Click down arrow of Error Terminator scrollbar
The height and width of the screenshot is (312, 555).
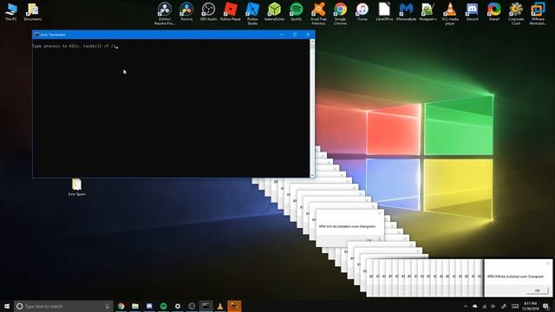pos(312,175)
